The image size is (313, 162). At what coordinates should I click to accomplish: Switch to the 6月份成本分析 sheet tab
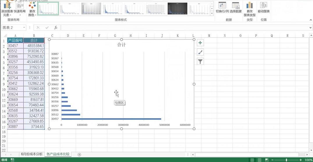click(x=31, y=154)
